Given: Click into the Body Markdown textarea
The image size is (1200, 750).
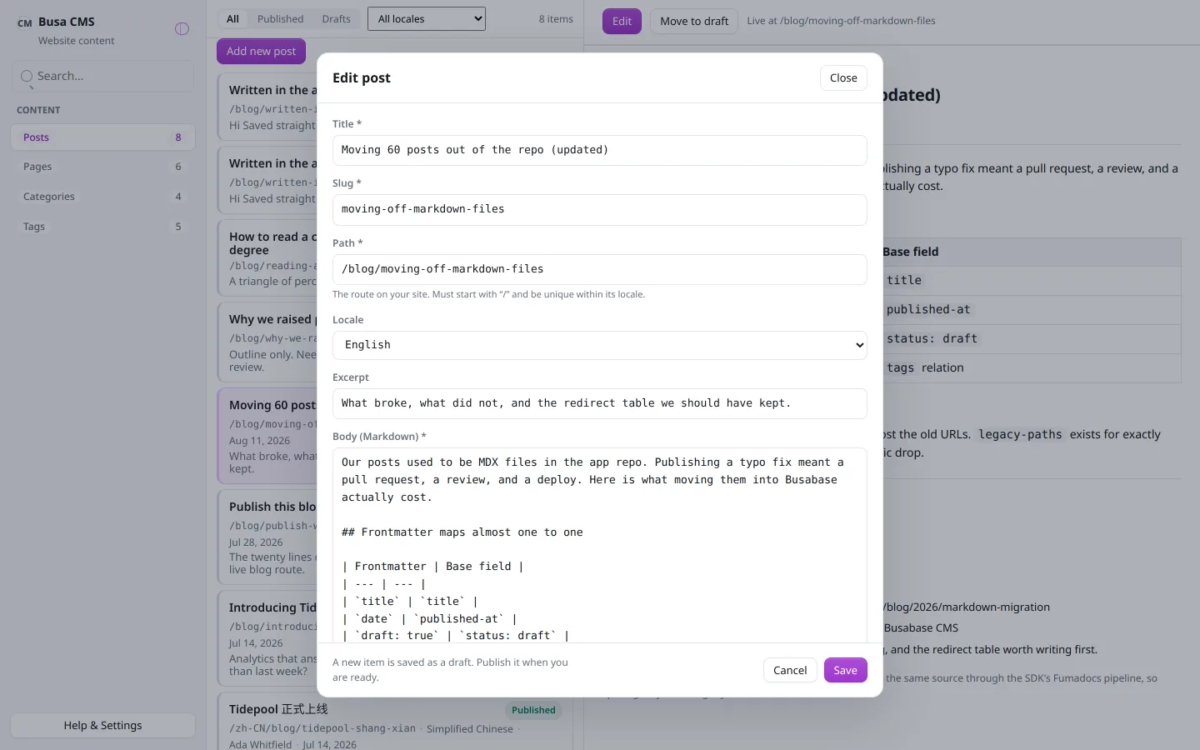Looking at the screenshot, I should tap(600, 545).
